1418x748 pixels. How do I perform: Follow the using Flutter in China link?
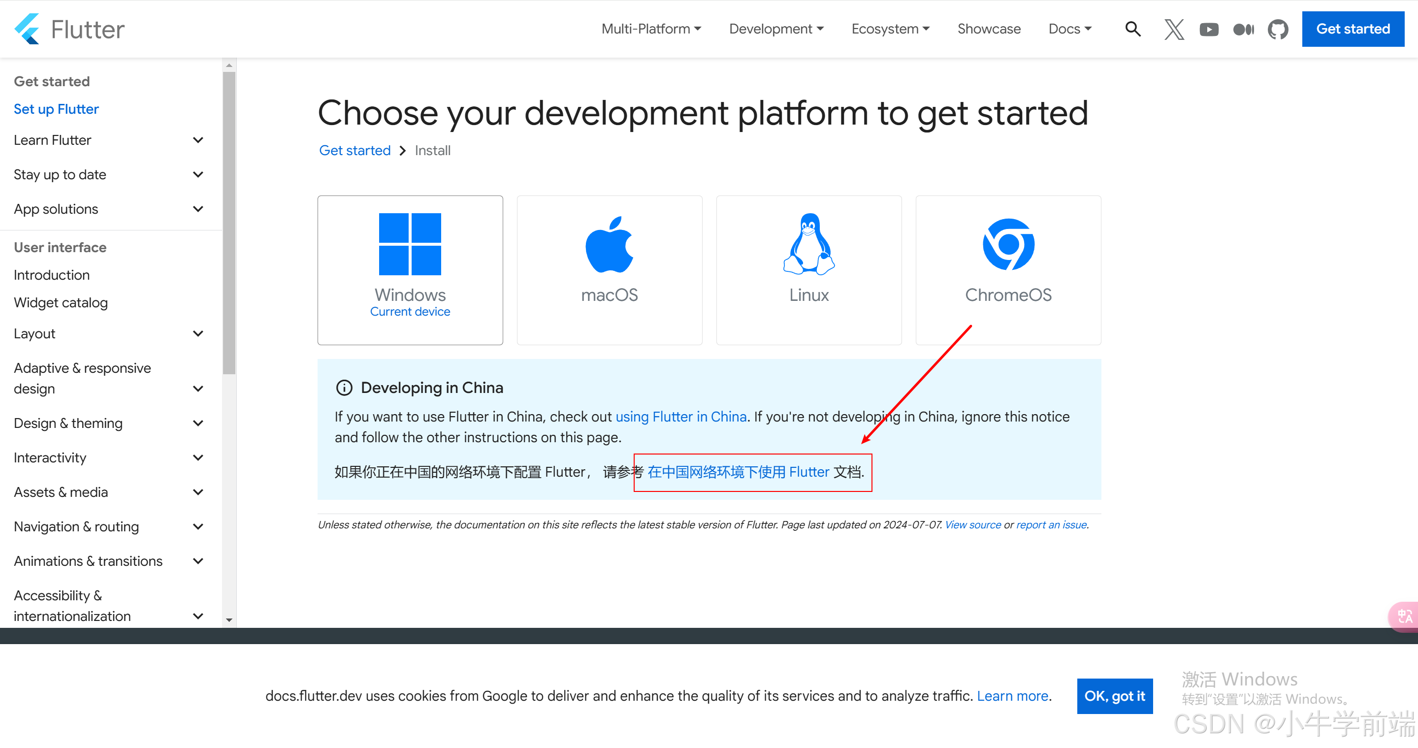coord(680,417)
